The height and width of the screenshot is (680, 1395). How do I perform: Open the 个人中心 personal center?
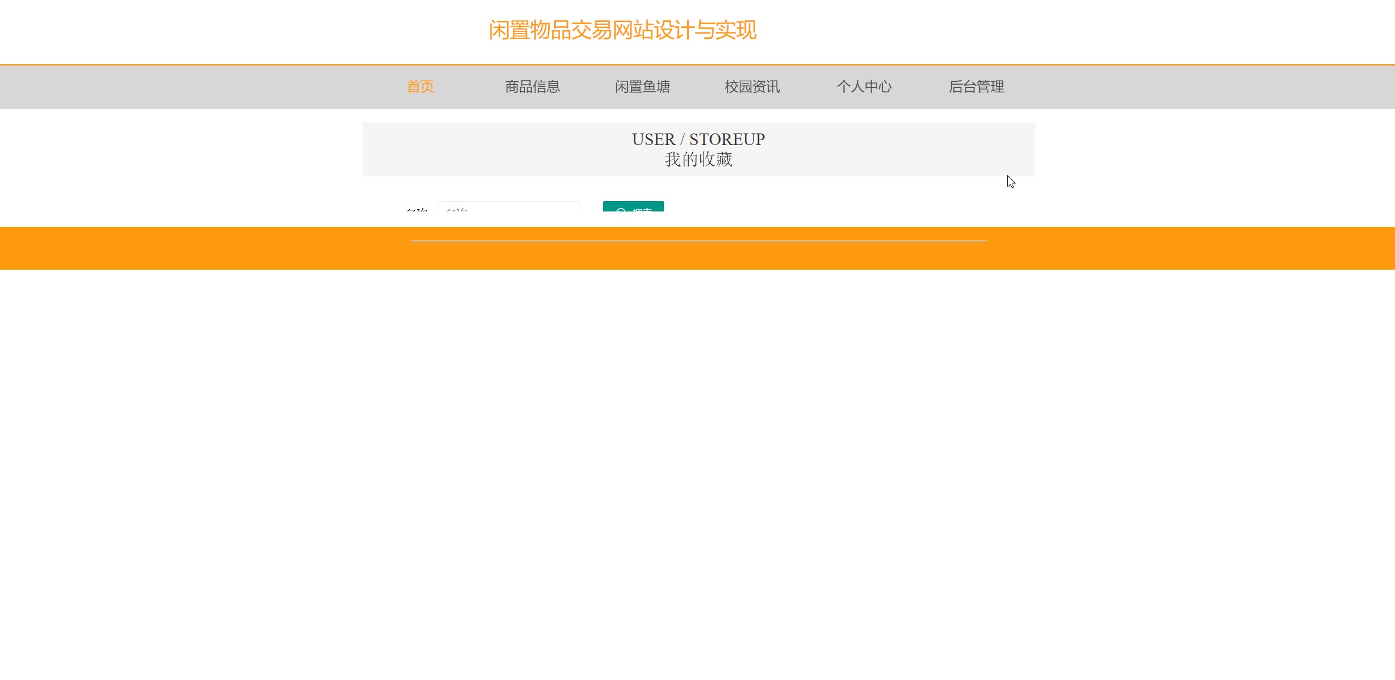tap(864, 87)
